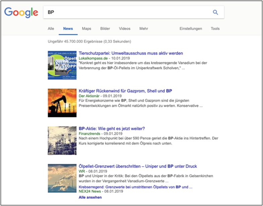Image resolution: width=263 pixels, height=206 pixels.
Task: Click the snippet mentioning 590 Pence
Action: click(148, 141)
